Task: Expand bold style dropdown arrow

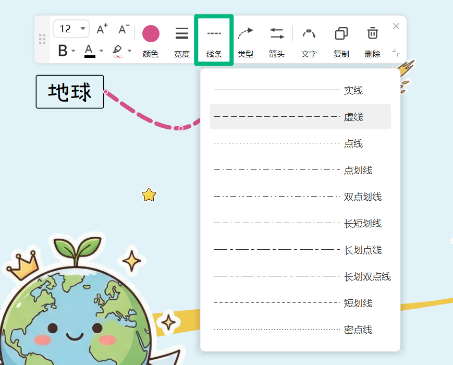Action: pyautogui.click(x=74, y=51)
